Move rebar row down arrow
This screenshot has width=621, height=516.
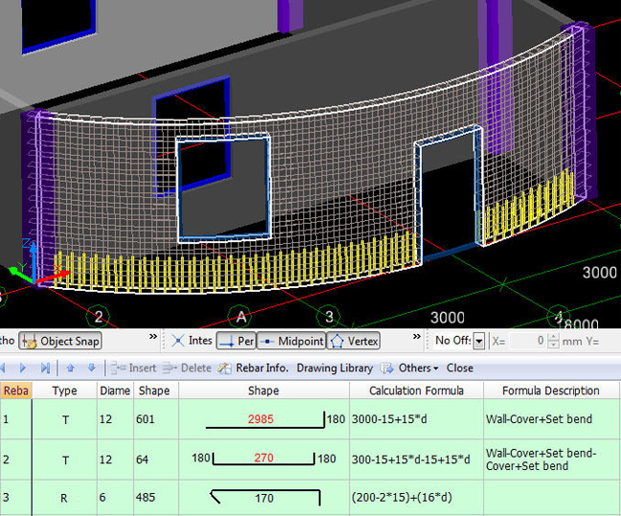[91, 368]
